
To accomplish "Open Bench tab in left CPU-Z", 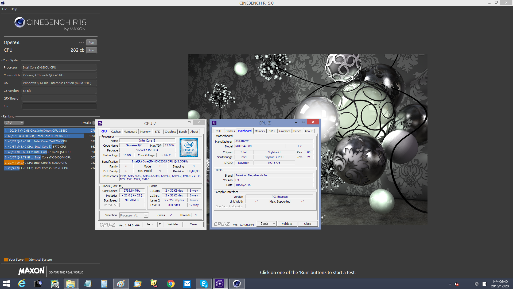I will (183, 132).
